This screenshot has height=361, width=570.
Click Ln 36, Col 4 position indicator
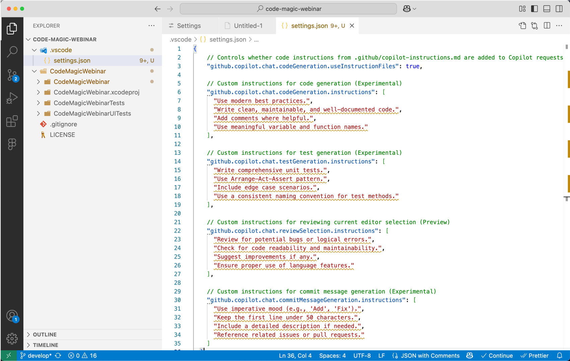pyautogui.click(x=295, y=356)
